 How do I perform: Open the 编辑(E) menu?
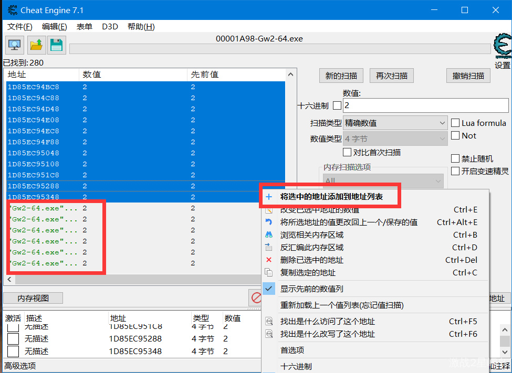tap(55, 26)
